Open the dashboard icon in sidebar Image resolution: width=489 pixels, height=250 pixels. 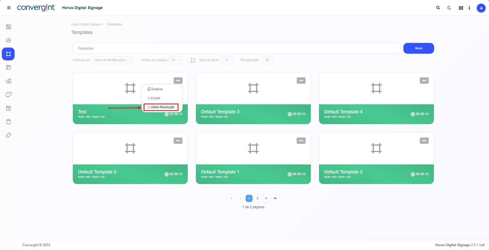point(8,27)
